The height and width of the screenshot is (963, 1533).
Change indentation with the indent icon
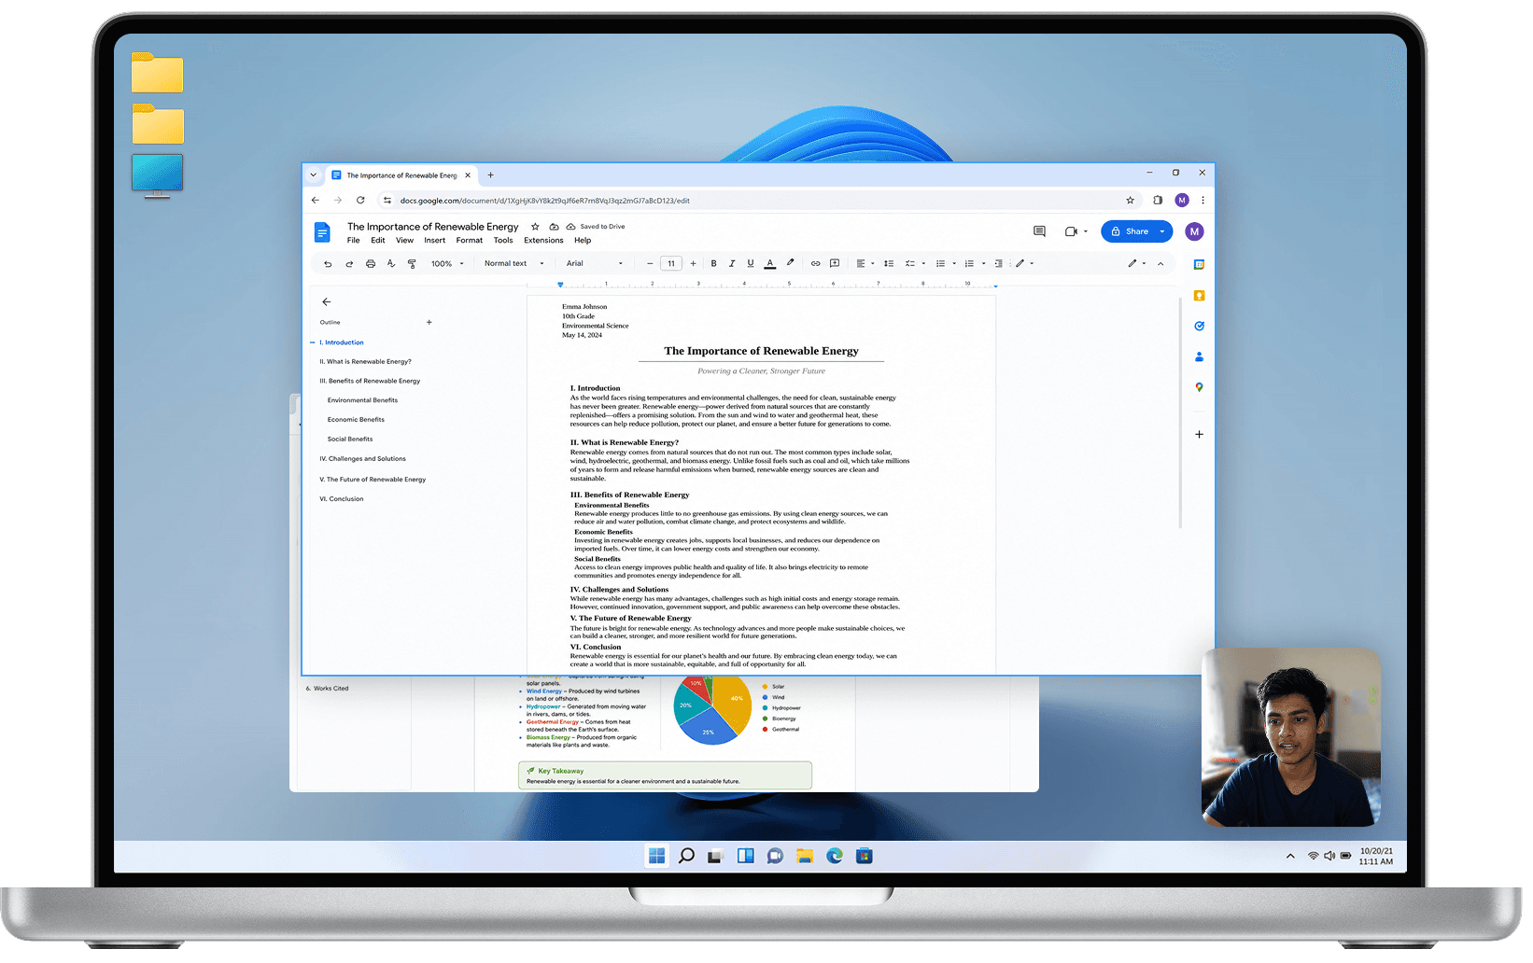[x=999, y=264]
